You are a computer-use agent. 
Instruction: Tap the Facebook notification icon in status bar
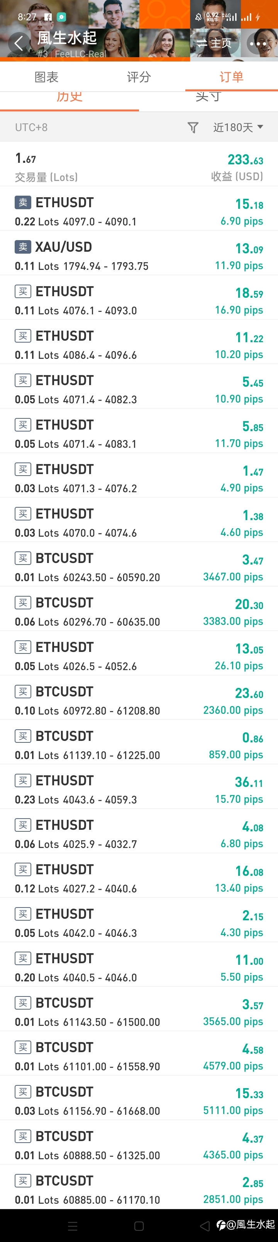point(48,17)
